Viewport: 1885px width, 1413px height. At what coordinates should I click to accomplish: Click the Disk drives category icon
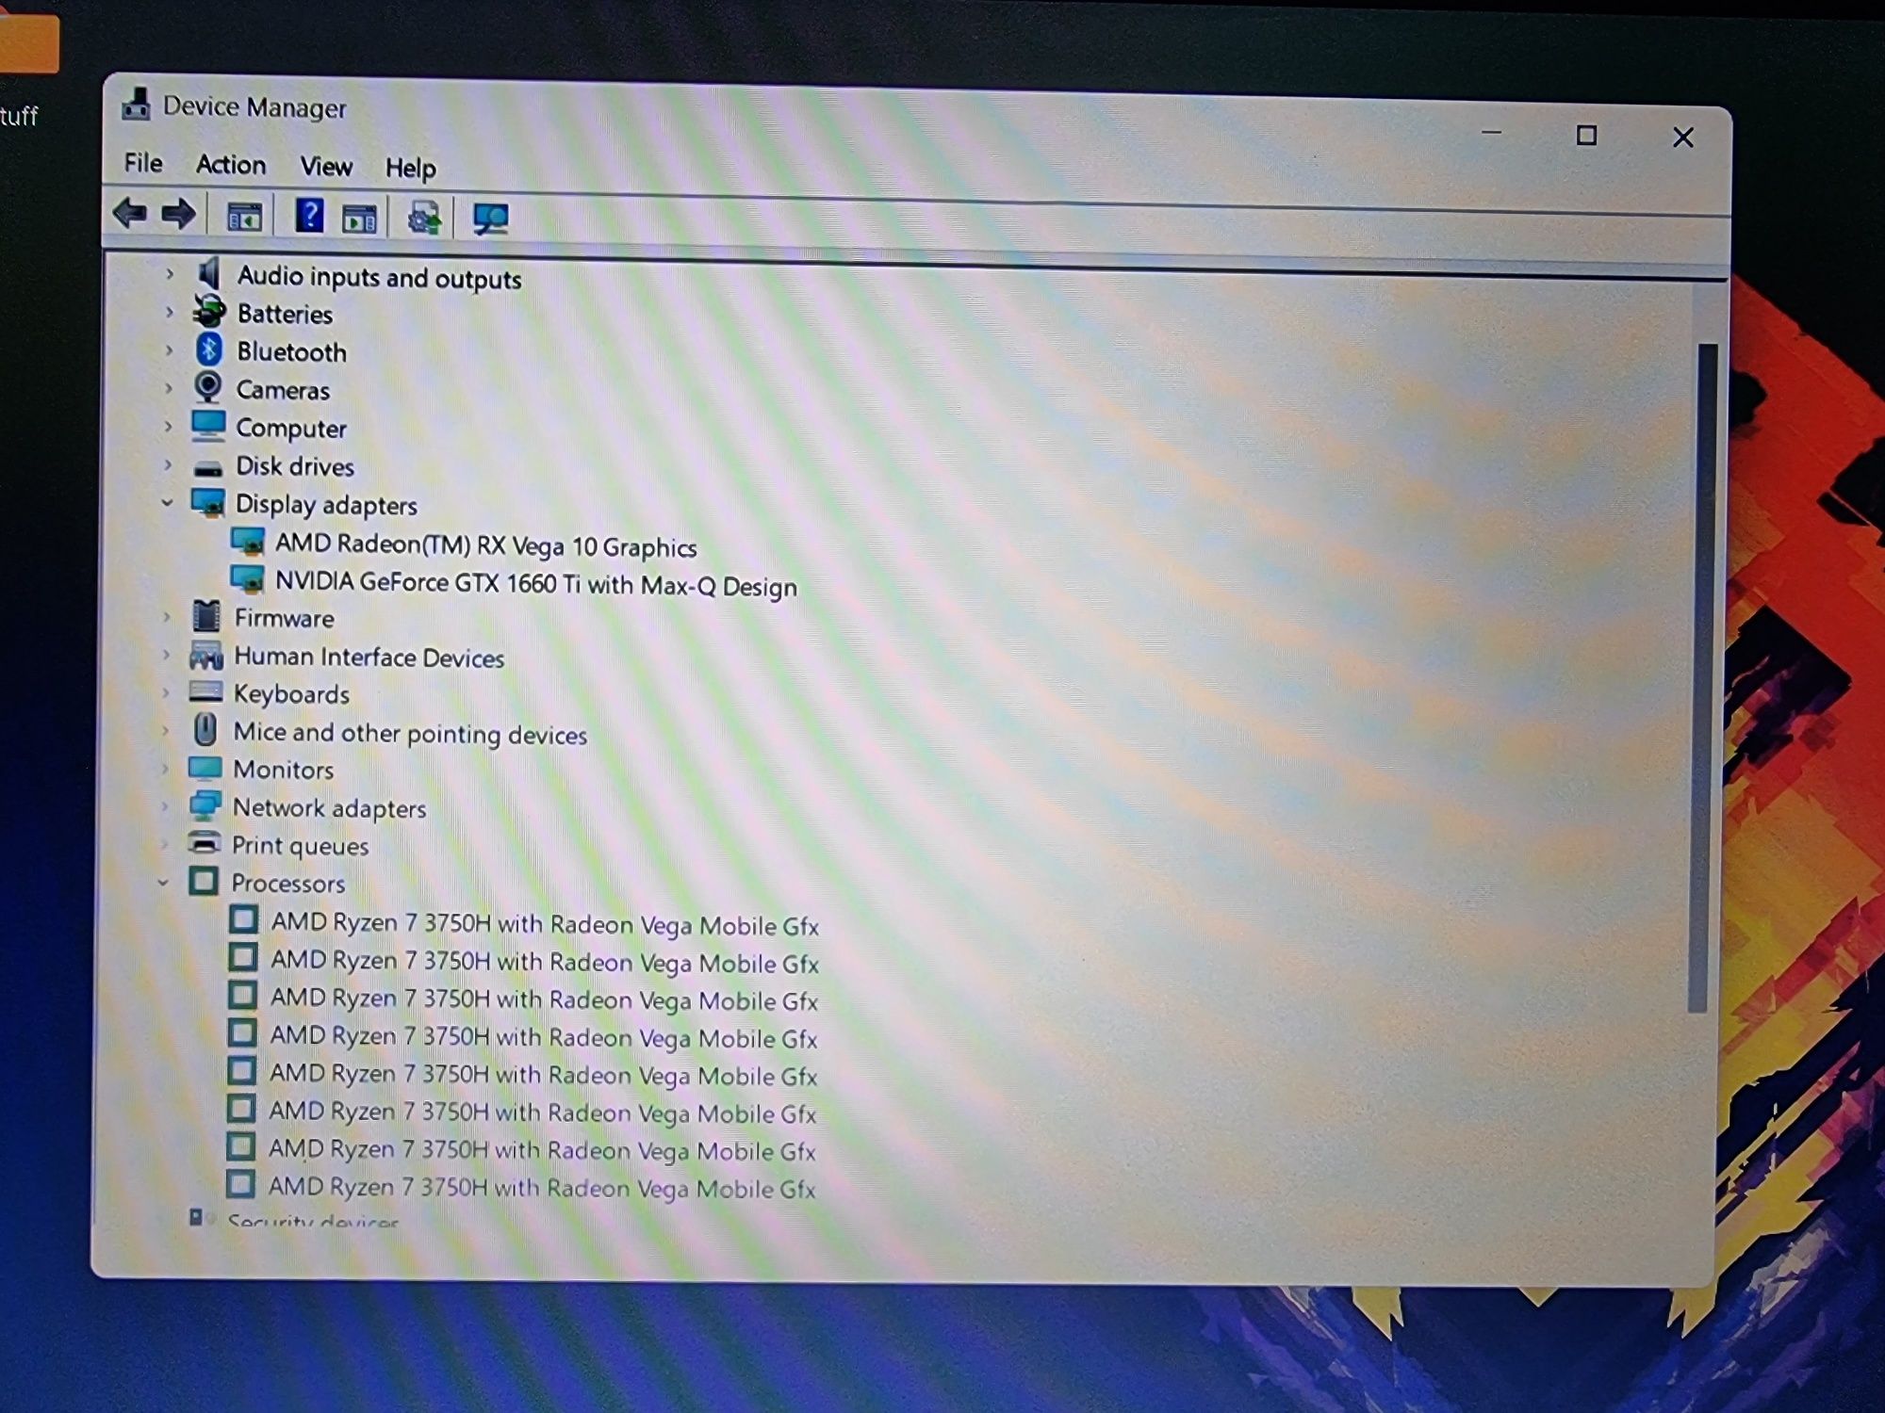(207, 467)
